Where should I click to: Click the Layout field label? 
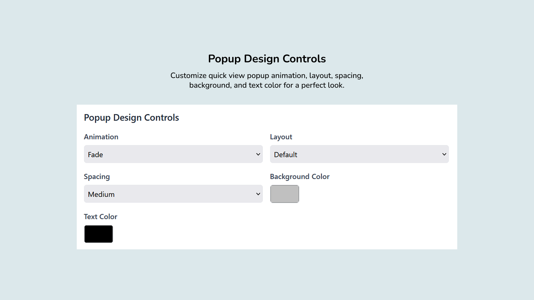pyautogui.click(x=281, y=137)
